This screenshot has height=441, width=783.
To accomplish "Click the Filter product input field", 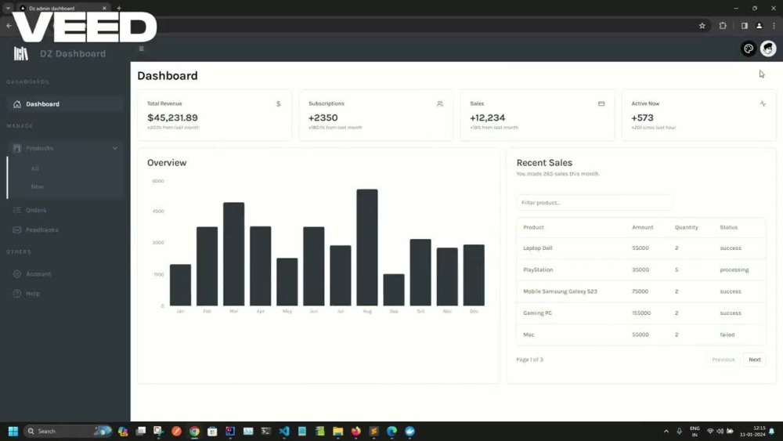I will [594, 203].
